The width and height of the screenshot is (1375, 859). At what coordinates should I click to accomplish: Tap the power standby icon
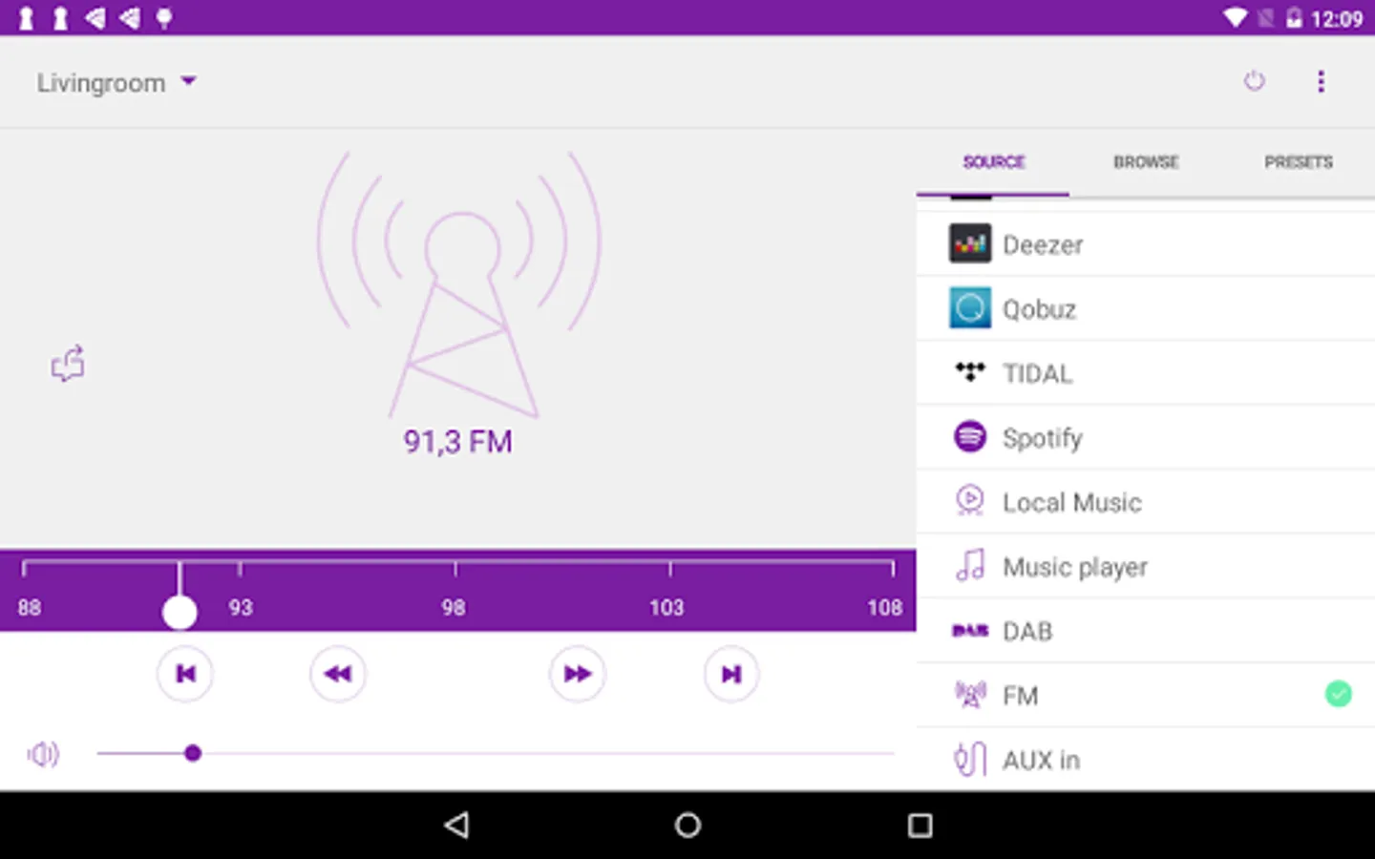1255,81
